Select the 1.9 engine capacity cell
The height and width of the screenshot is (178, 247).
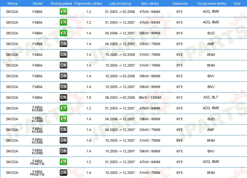(88, 98)
